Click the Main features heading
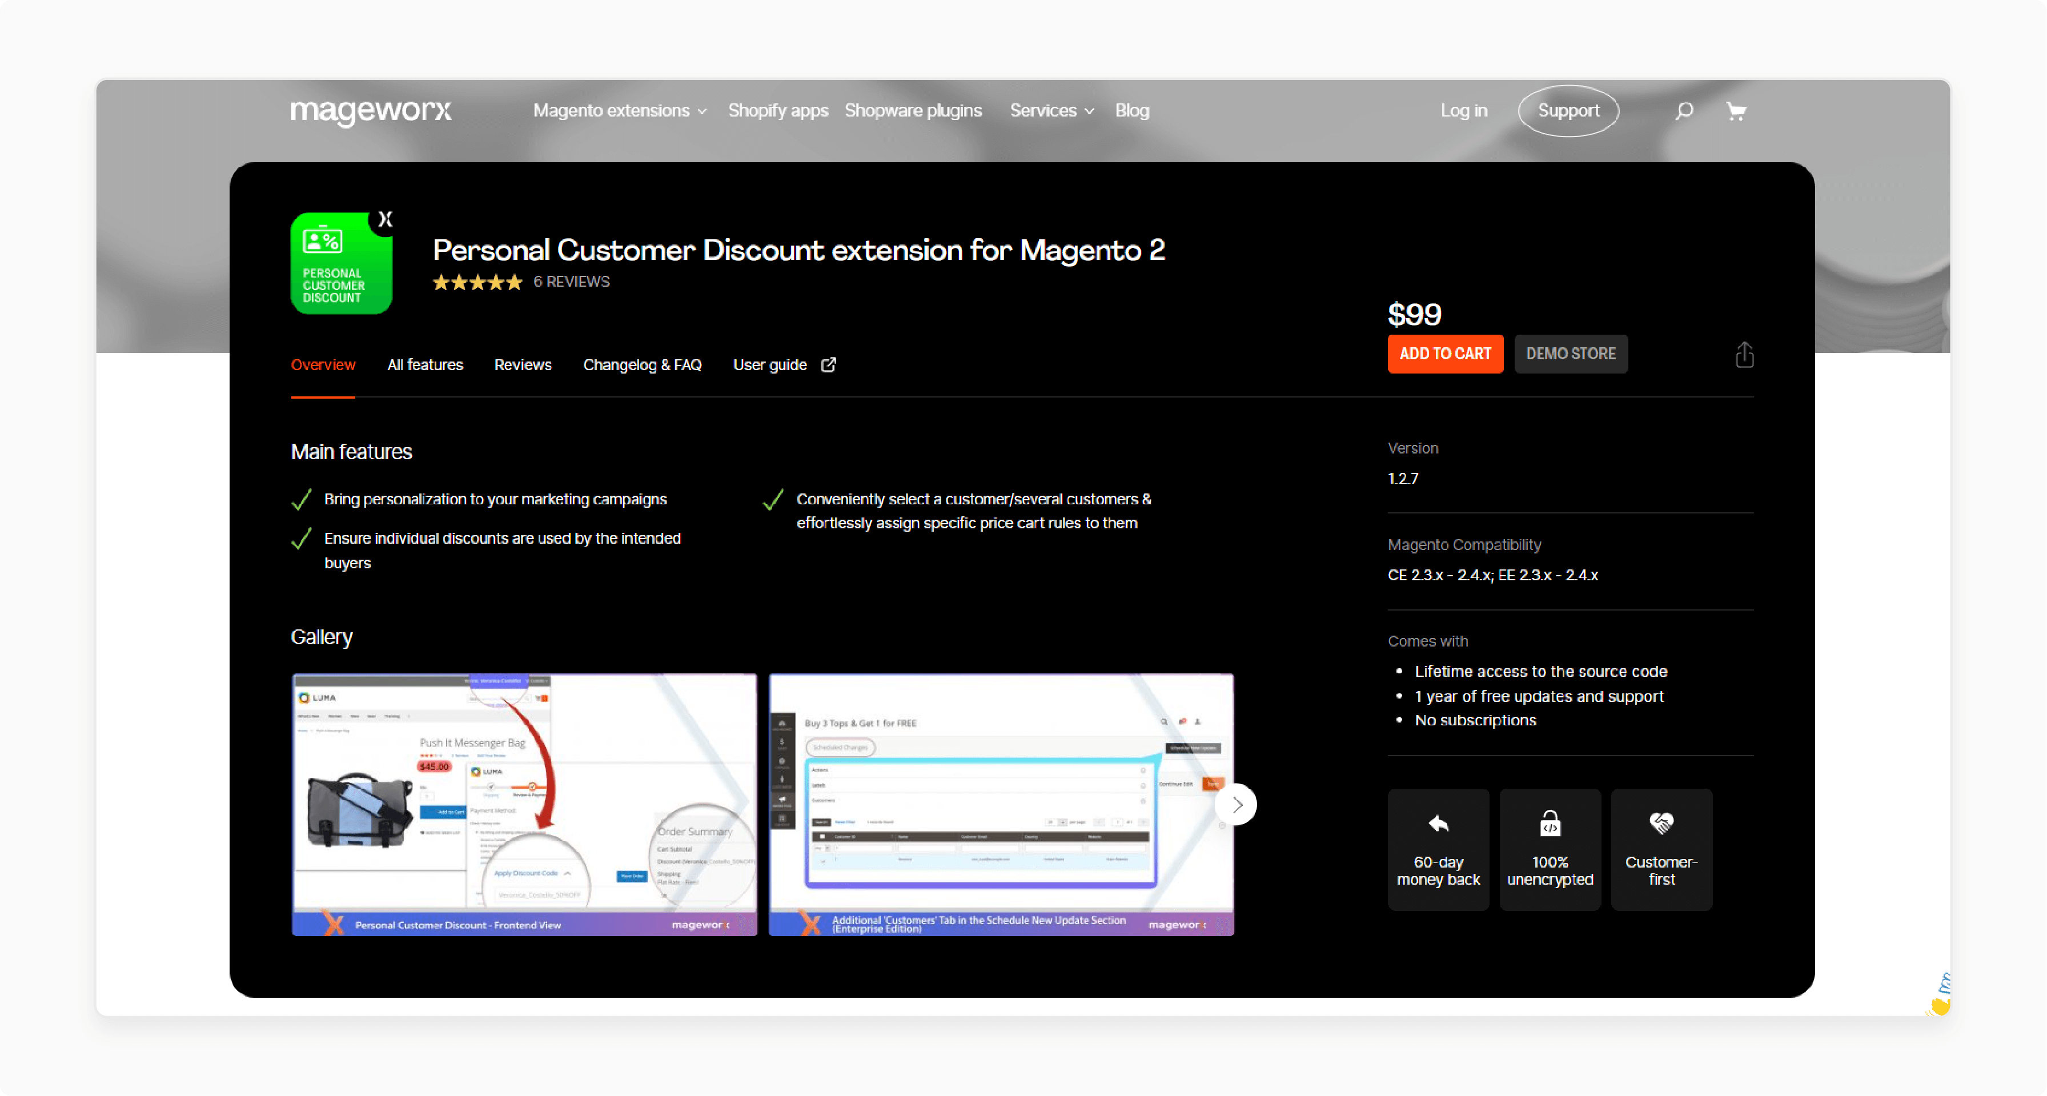2047x1096 pixels. 351,452
